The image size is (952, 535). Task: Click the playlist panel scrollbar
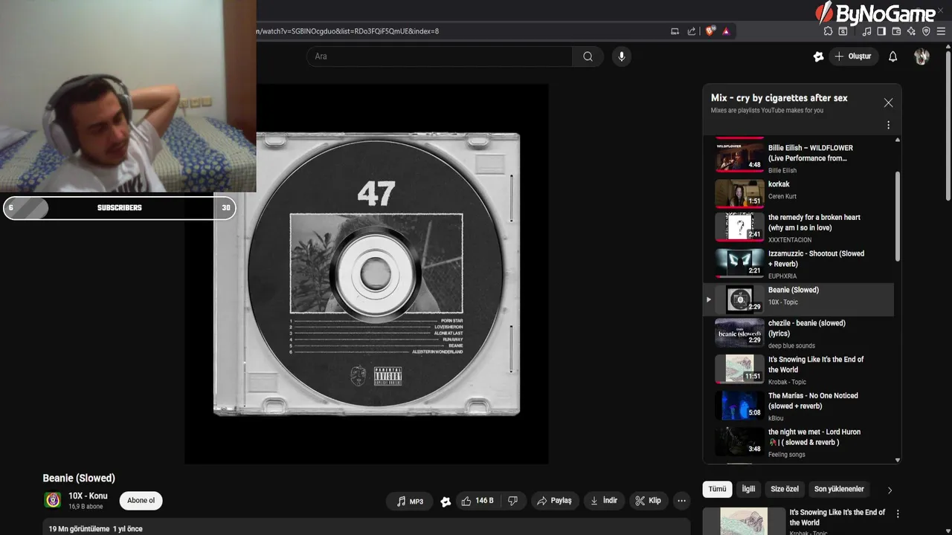(x=898, y=216)
